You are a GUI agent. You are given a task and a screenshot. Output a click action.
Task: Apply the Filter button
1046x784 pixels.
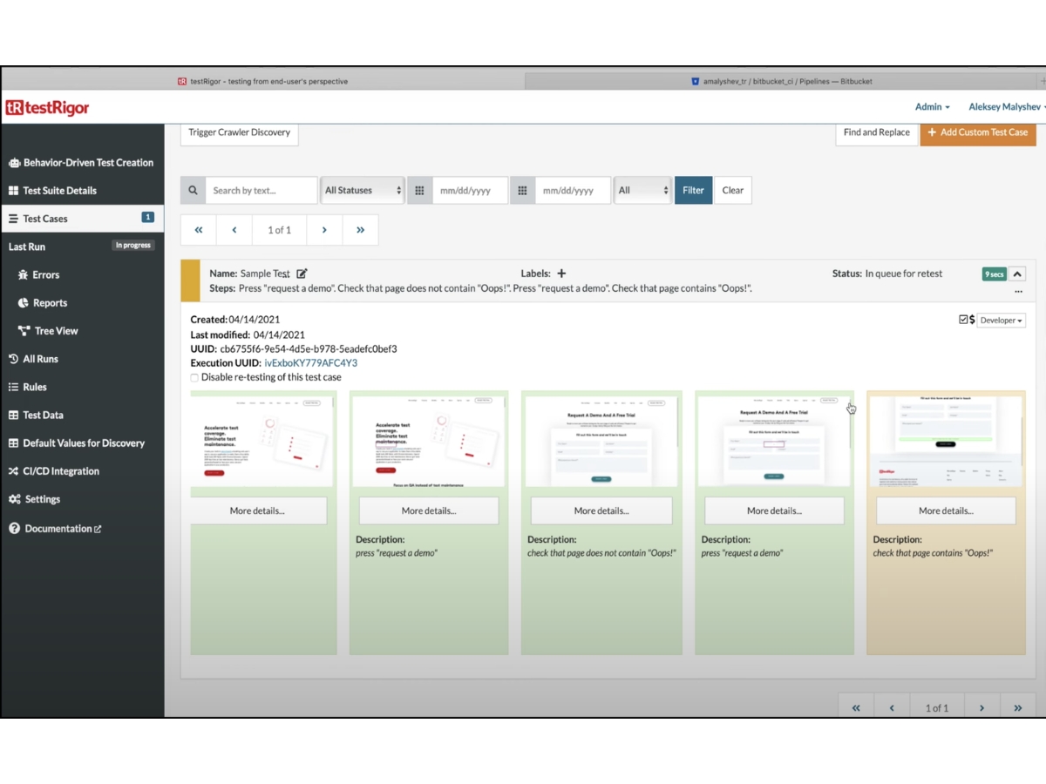point(693,191)
